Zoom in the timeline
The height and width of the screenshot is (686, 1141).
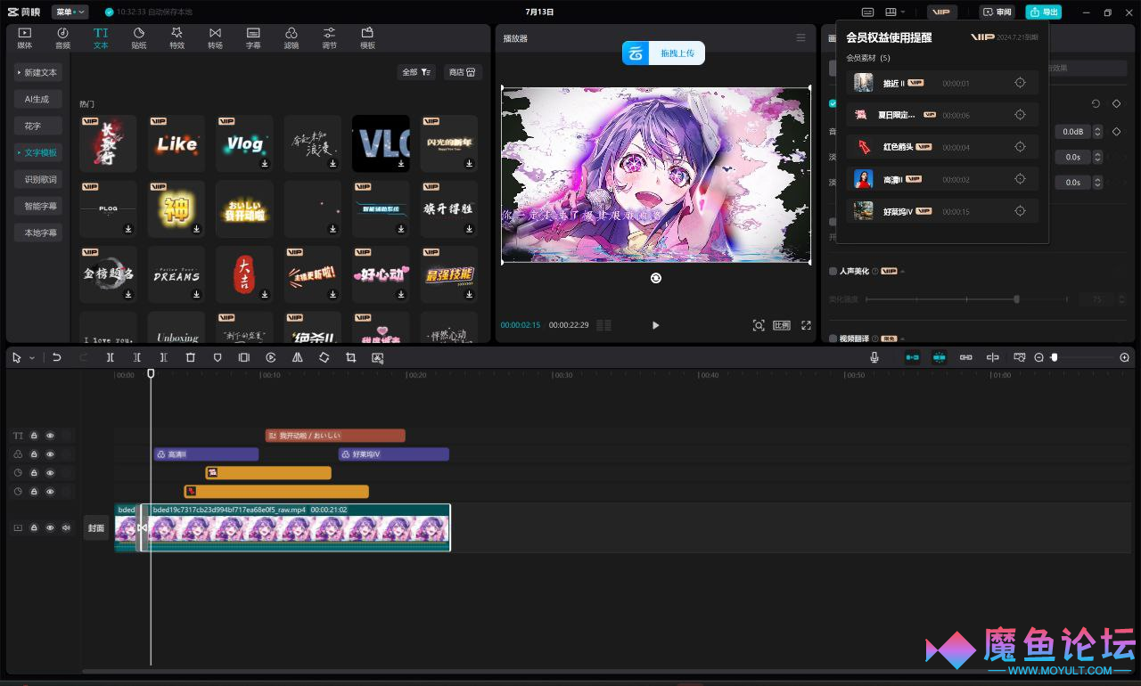coord(1124,357)
